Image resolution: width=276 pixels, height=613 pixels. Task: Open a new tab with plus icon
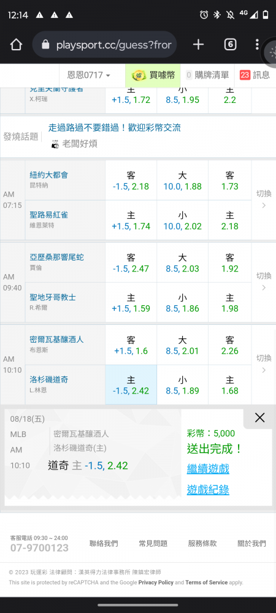[198, 45]
